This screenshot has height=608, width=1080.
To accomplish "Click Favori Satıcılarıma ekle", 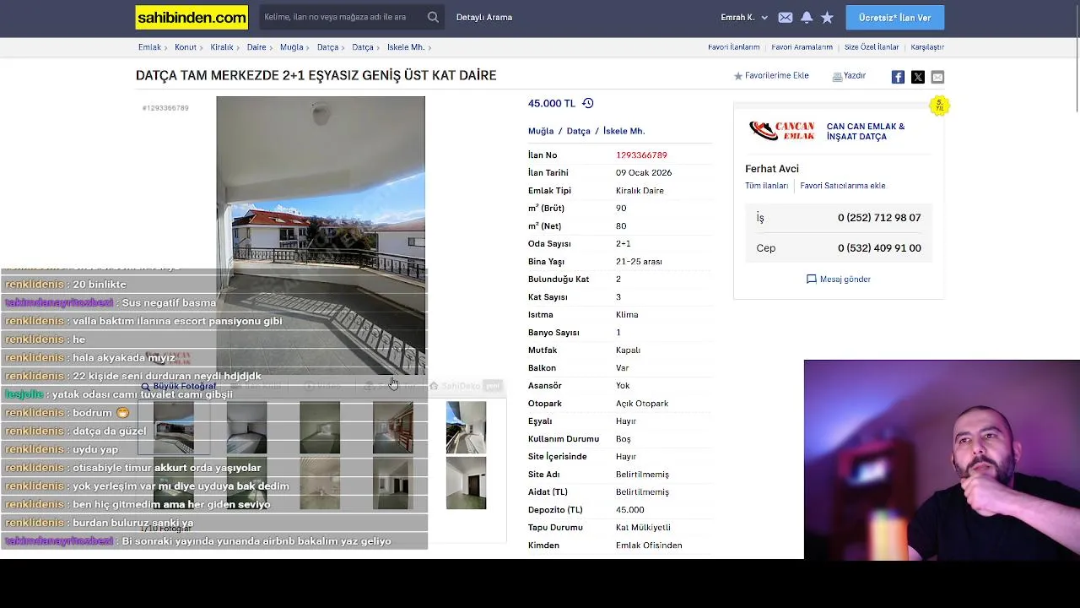I will pyautogui.click(x=843, y=186).
